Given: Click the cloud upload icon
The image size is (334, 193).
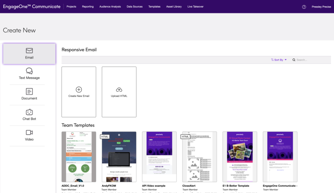Looking at the screenshot, I should pos(119,90).
